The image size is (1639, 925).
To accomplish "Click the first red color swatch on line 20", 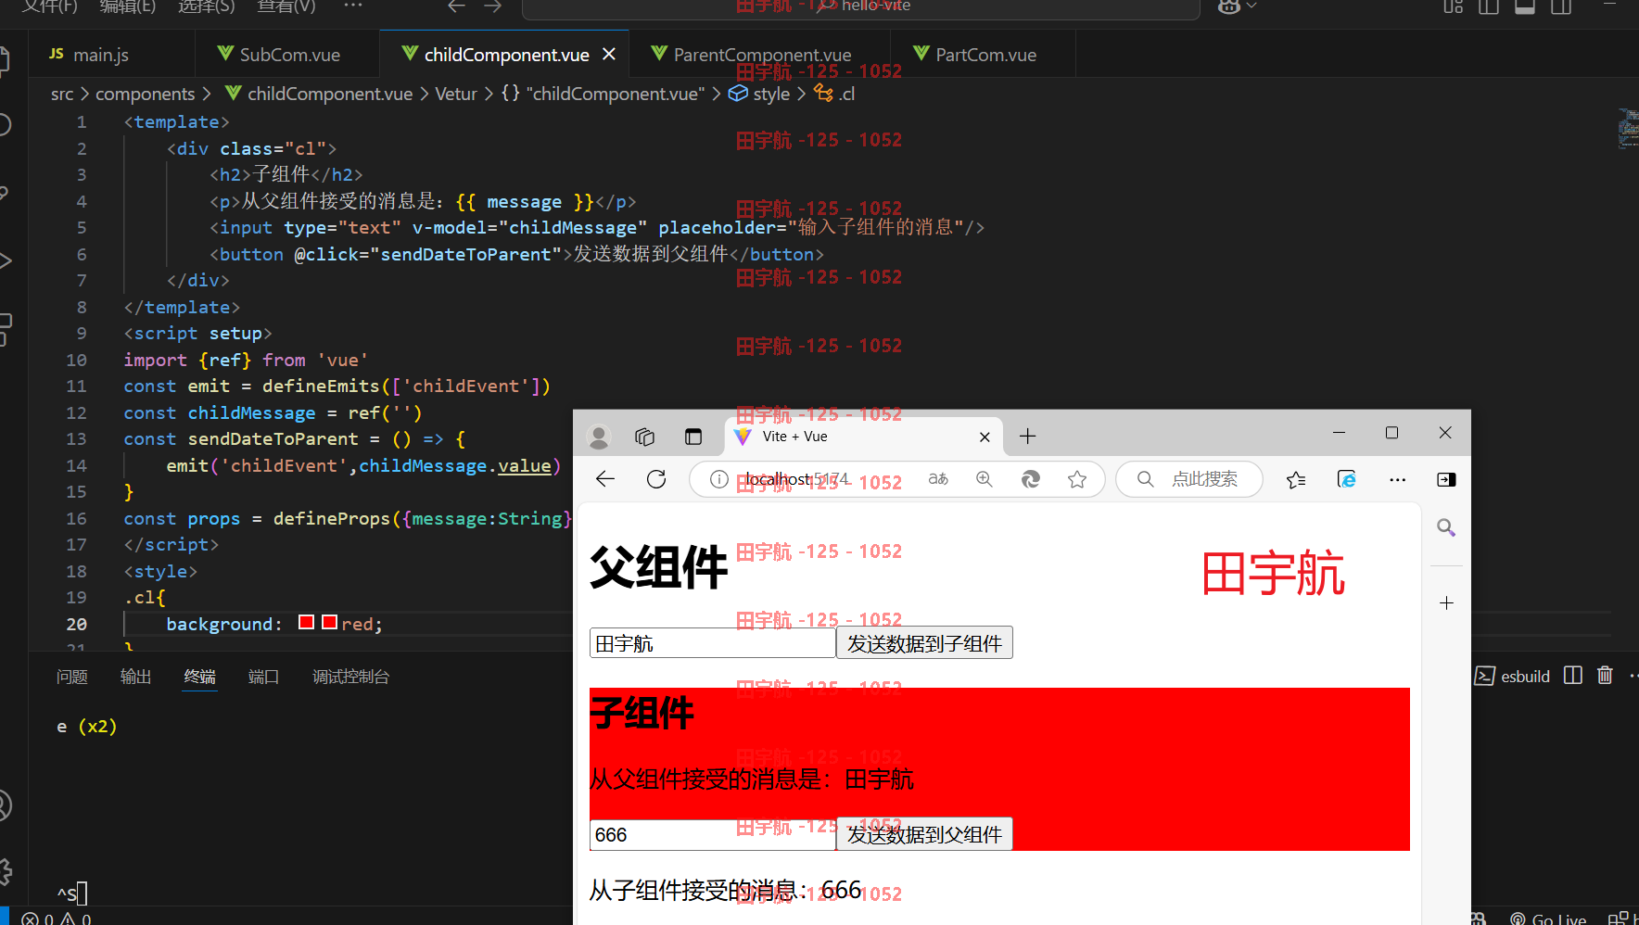I will tap(307, 622).
